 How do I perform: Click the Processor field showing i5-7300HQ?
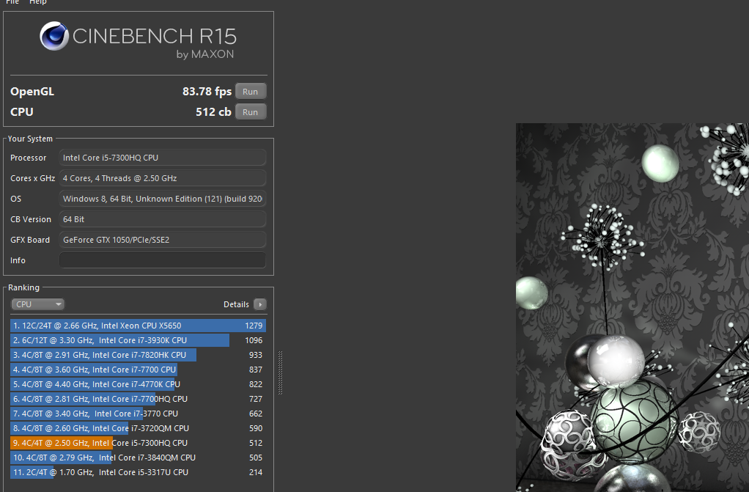pos(163,158)
